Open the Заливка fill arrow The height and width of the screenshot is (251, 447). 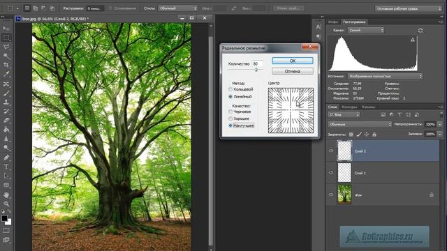[x=440, y=134]
